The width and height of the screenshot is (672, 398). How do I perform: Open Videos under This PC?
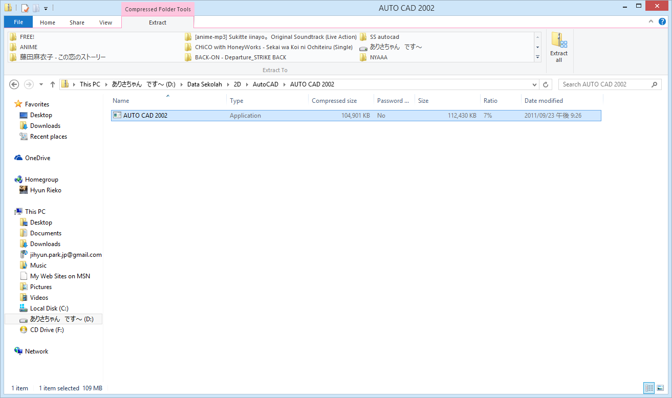39,298
